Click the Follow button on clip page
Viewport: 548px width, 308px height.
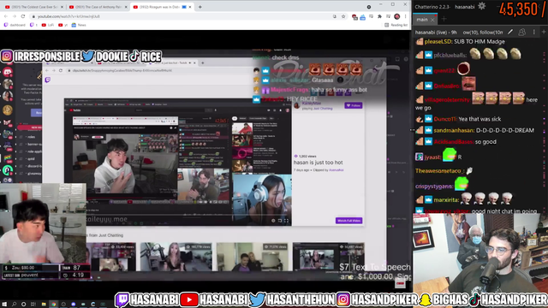tap(353, 105)
